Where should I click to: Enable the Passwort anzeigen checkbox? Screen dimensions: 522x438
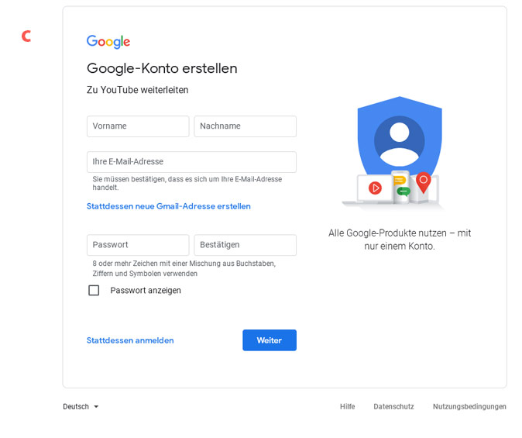click(x=94, y=291)
